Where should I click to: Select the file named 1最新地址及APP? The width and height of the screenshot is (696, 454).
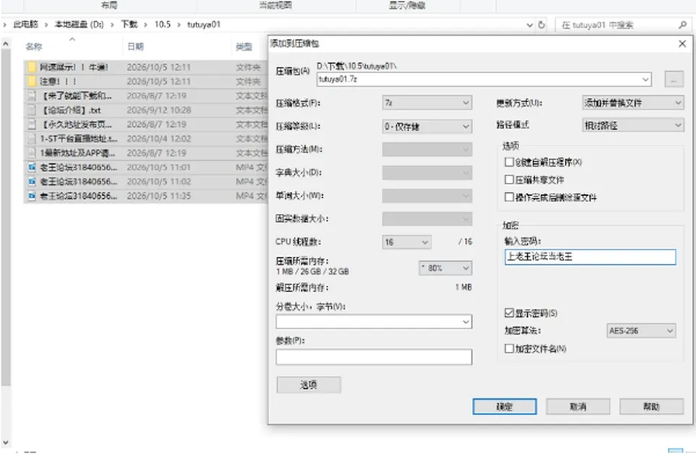pyautogui.click(x=78, y=153)
